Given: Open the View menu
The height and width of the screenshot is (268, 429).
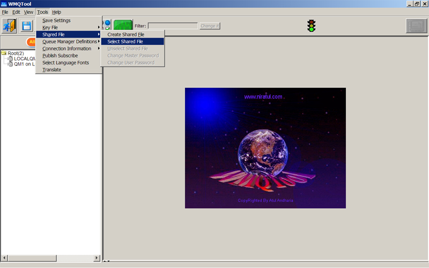Looking at the screenshot, I should click(x=28, y=12).
